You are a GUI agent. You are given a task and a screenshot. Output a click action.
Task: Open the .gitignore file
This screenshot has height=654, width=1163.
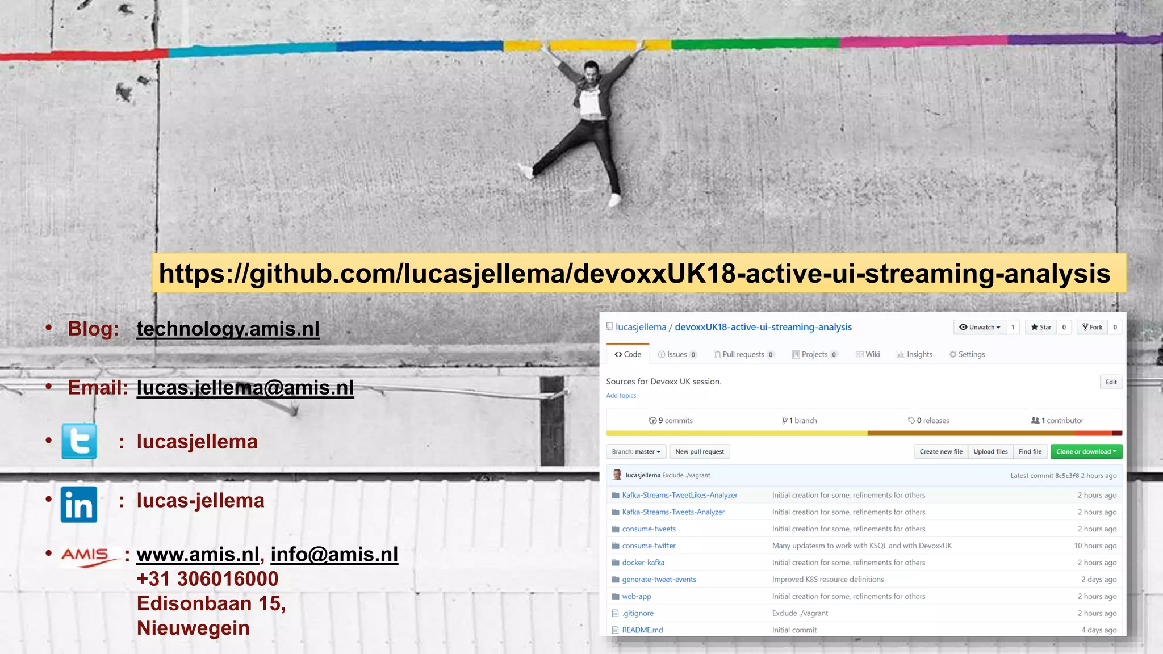pos(638,613)
